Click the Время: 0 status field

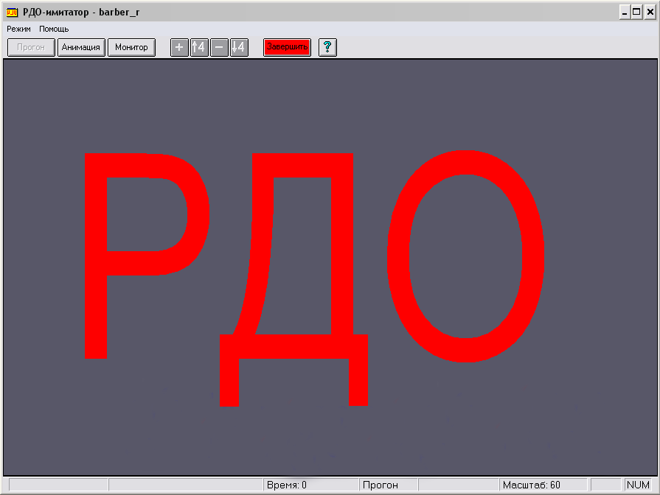[x=311, y=485]
